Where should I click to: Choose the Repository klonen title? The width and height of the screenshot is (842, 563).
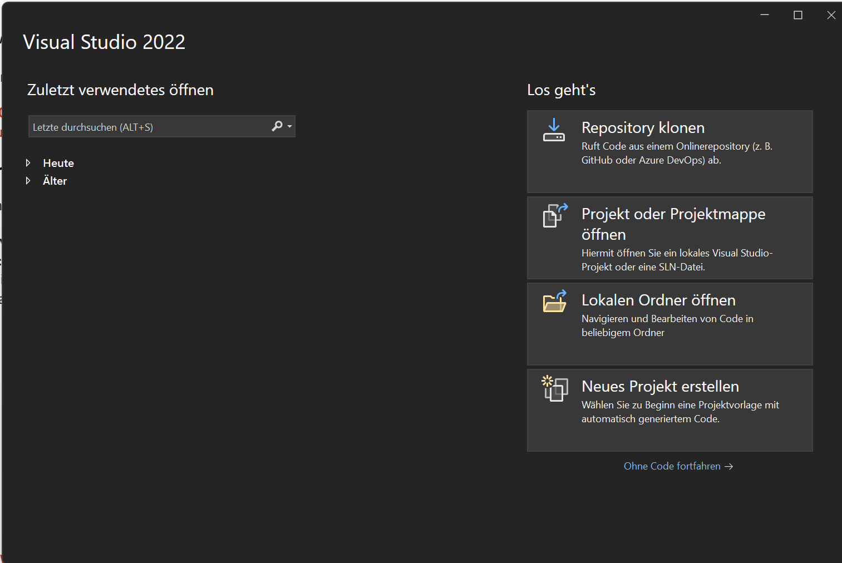coord(643,128)
